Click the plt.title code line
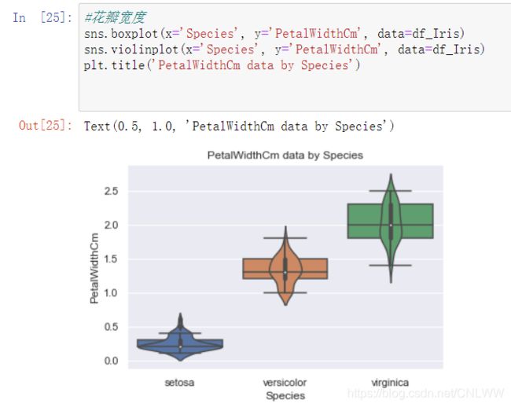This screenshot has height=407, width=511. coord(222,65)
